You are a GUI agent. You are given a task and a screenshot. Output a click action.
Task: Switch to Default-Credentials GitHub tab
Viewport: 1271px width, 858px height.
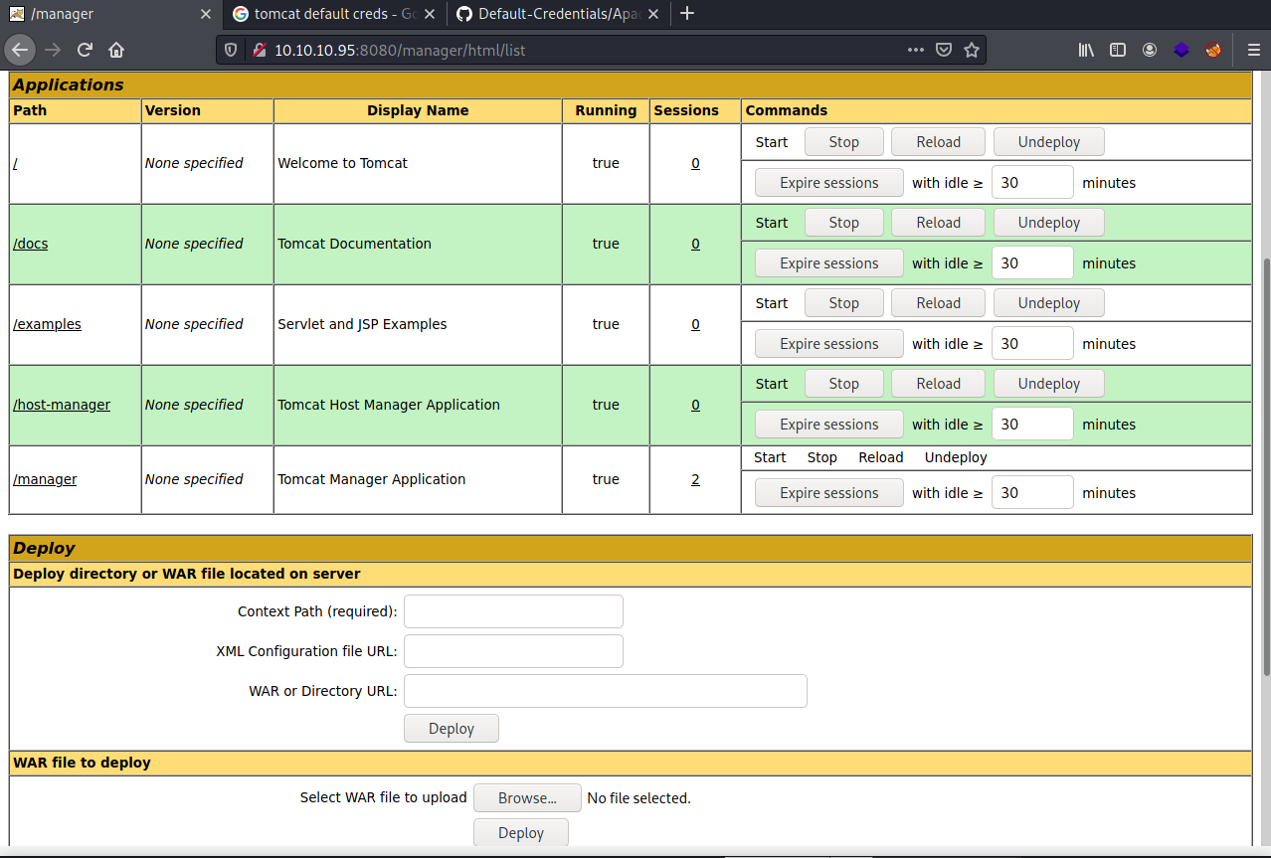[558, 14]
